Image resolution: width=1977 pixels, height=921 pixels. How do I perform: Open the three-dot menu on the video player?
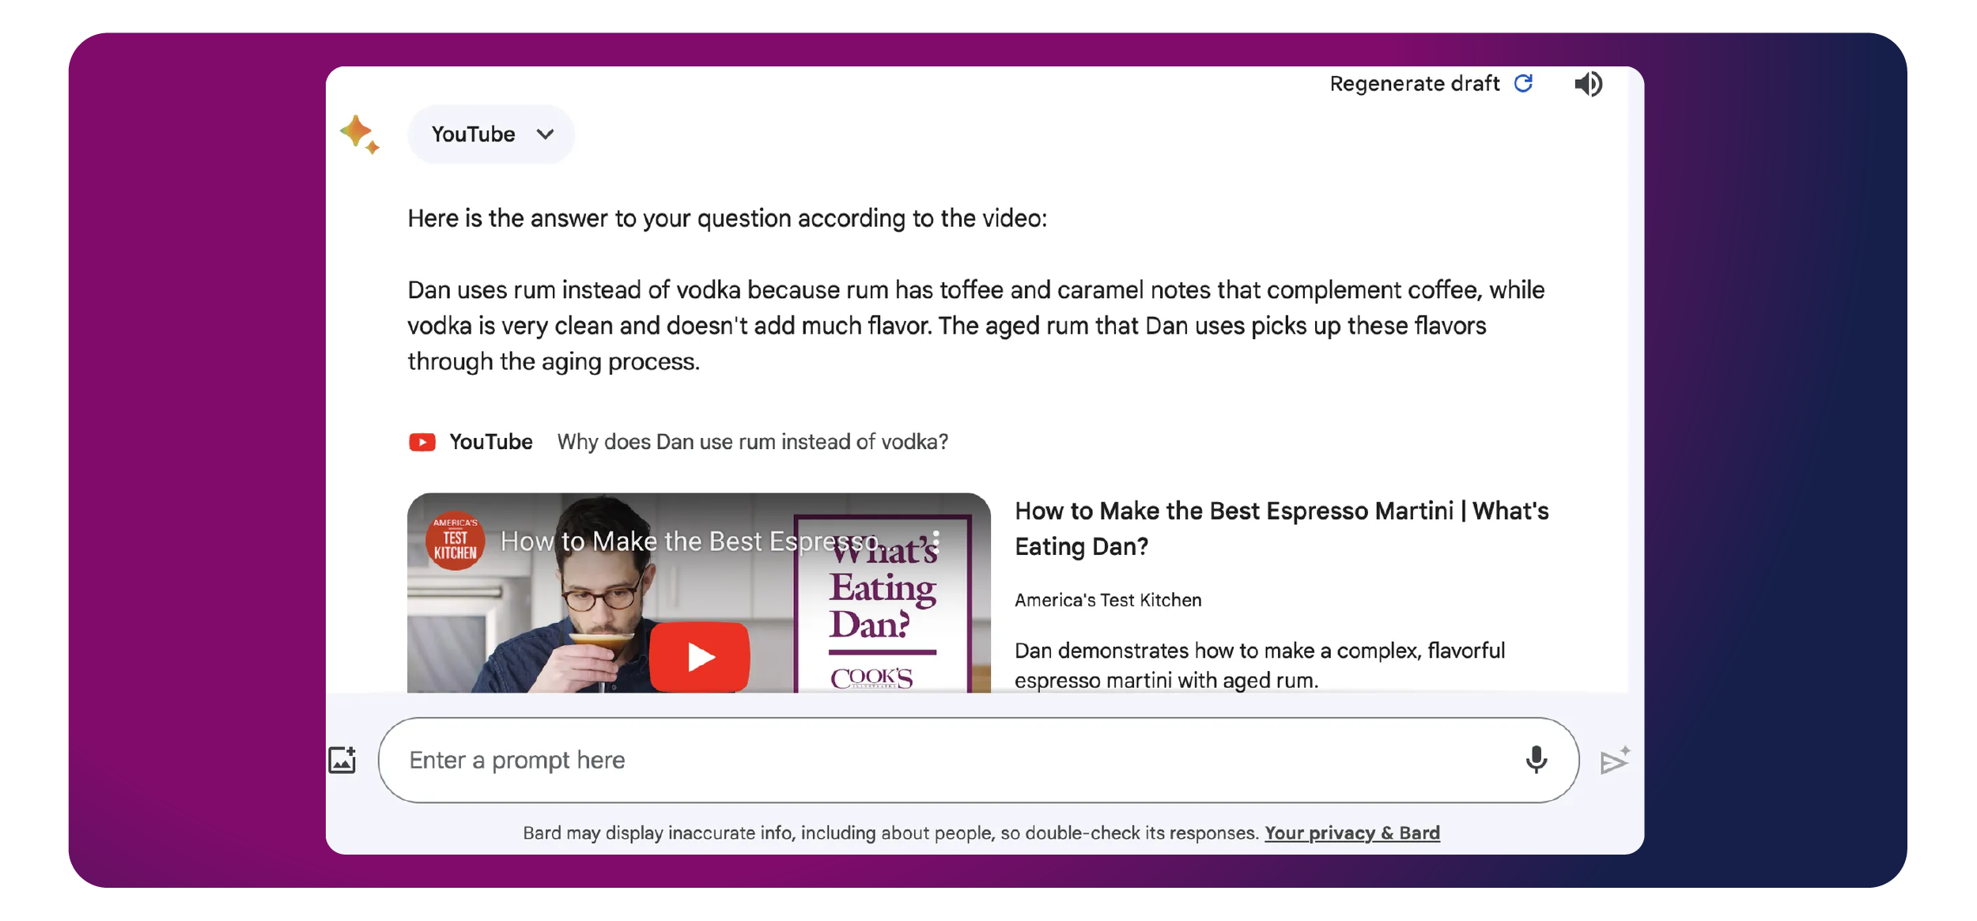pos(936,541)
